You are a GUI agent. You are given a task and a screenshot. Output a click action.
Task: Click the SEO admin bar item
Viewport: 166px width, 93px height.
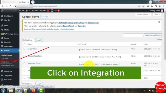pyautogui.click(x=55, y=11)
